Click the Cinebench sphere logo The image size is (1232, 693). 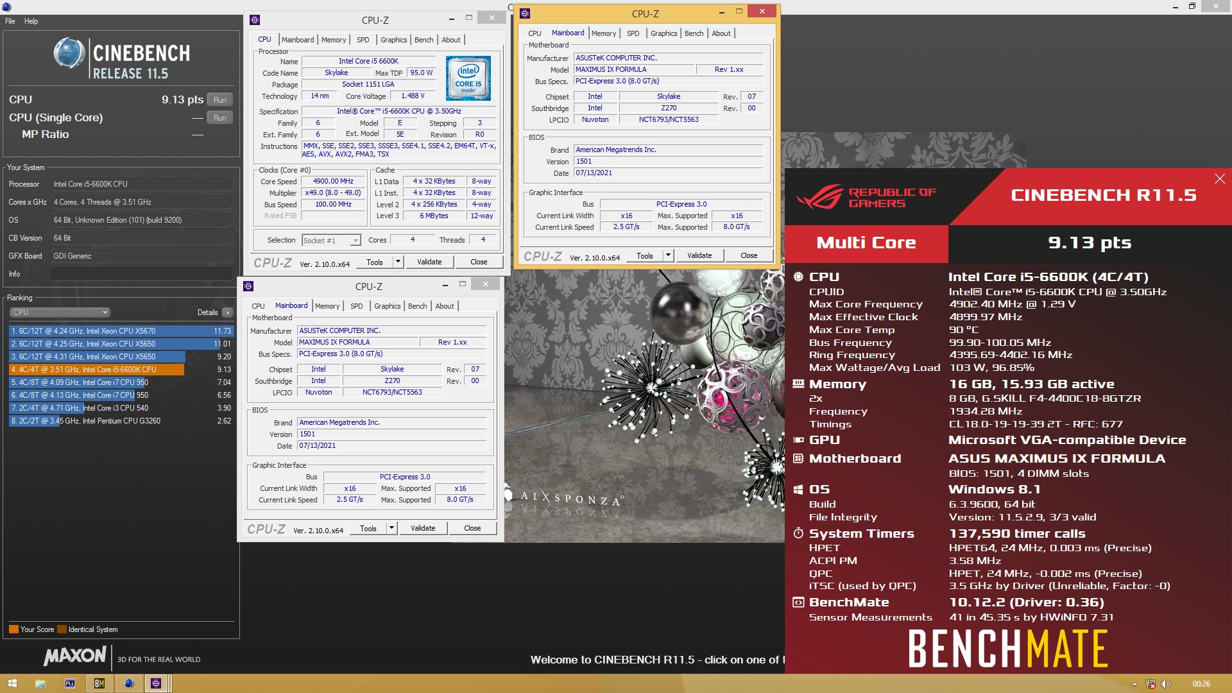point(69,53)
